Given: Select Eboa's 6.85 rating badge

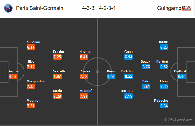Looking at the screenshot, I should pos(164,87).
